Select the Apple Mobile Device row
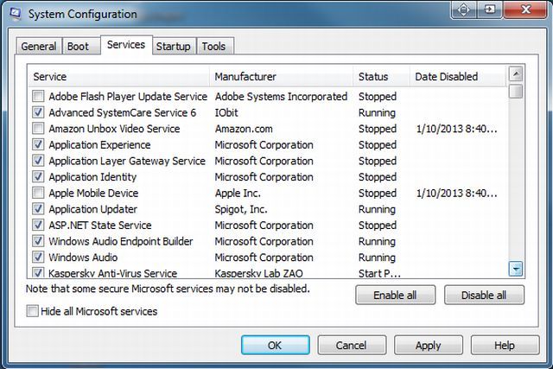Screen dimensions: 553x369 click(x=93, y=194)
